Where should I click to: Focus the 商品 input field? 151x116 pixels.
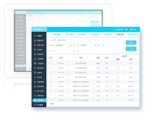coord(114,45)
